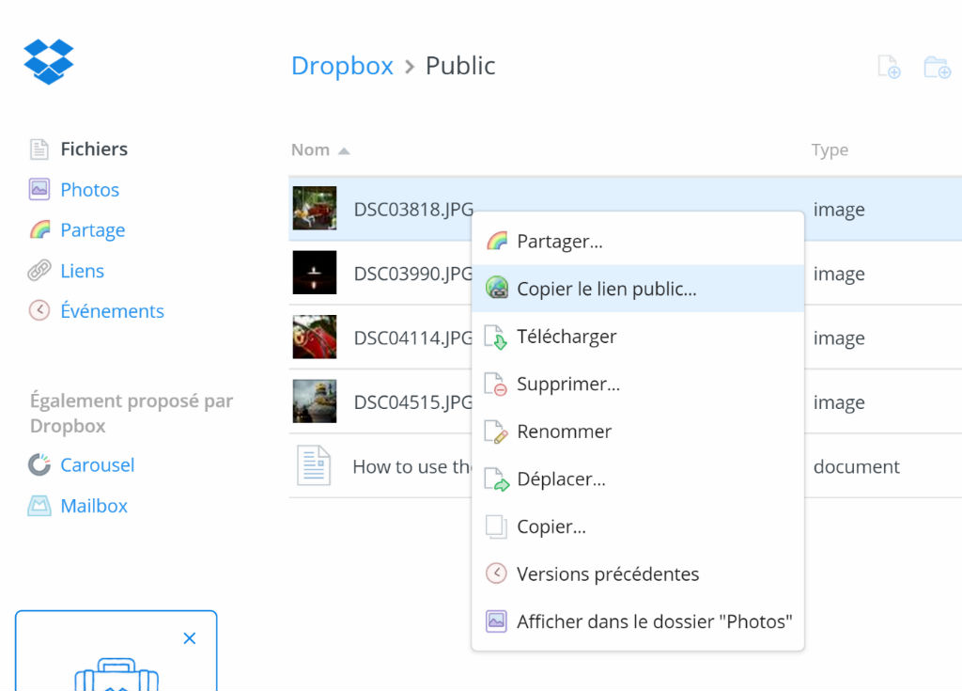
Task: Click the pencil Renommer icon
Action: tap(496, 432)
